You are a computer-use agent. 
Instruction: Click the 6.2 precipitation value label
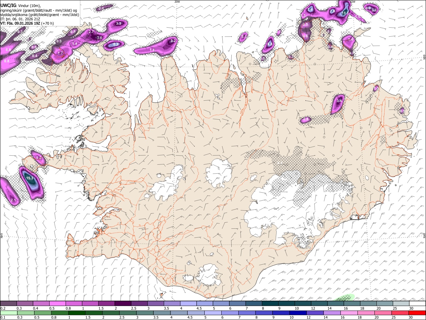point(116,44)
